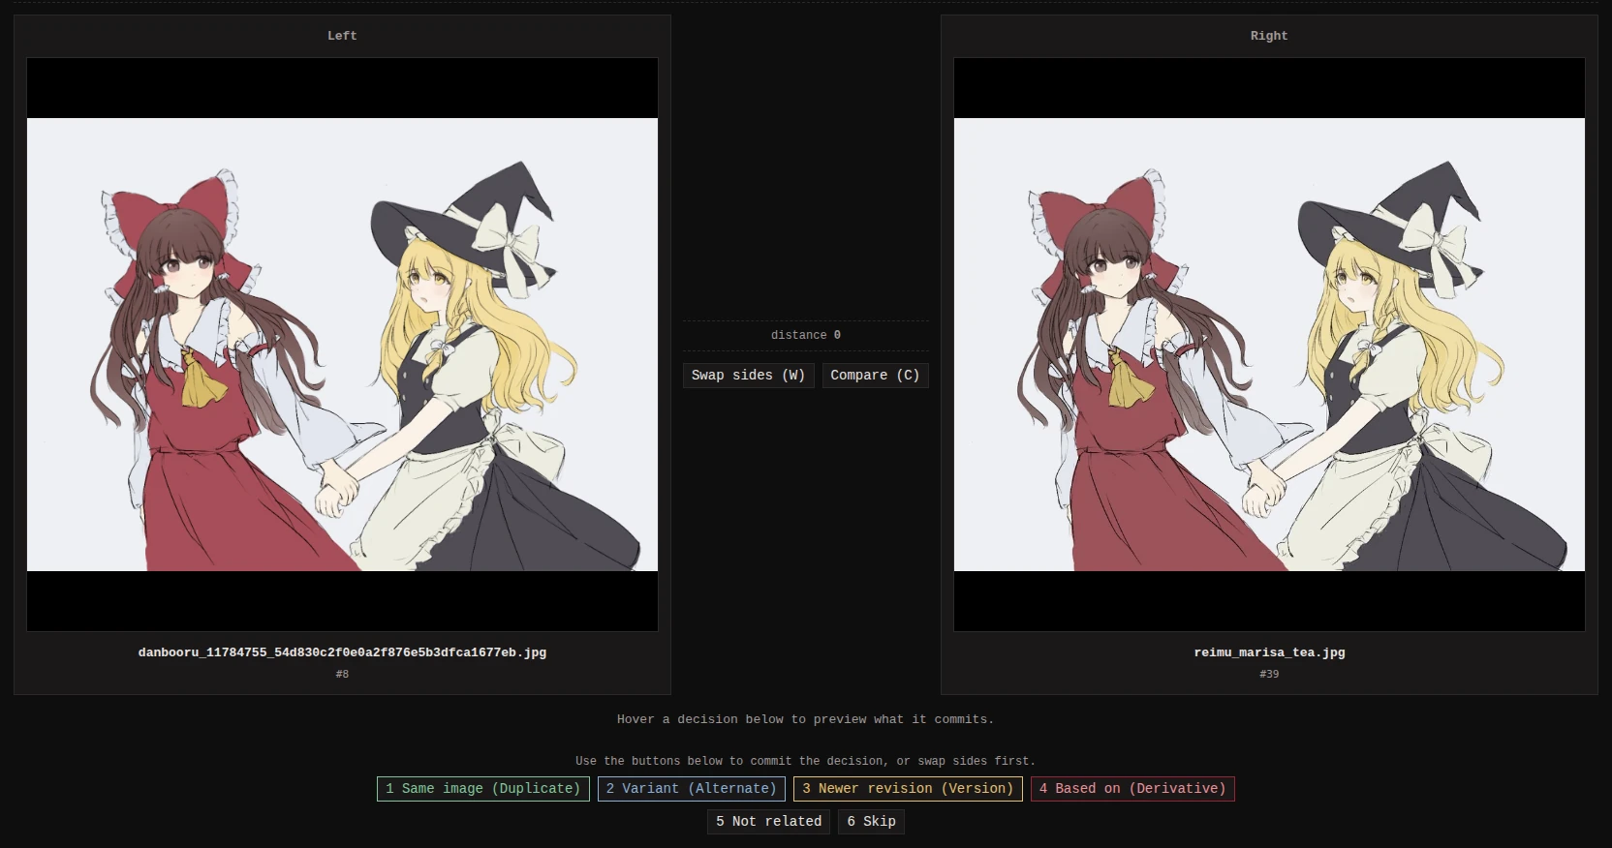
Task: Select the danbooru_11784755 filename text
Action: coord(342,652)
